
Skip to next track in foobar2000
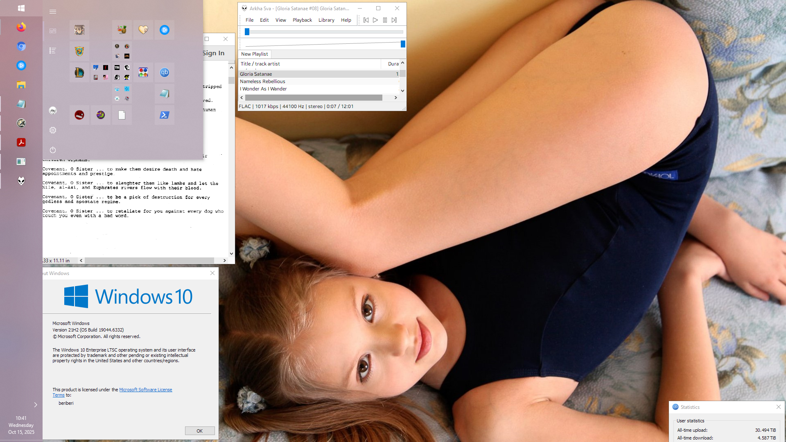point(394,20)
